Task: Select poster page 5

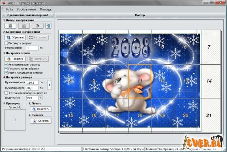Action: 163,47
